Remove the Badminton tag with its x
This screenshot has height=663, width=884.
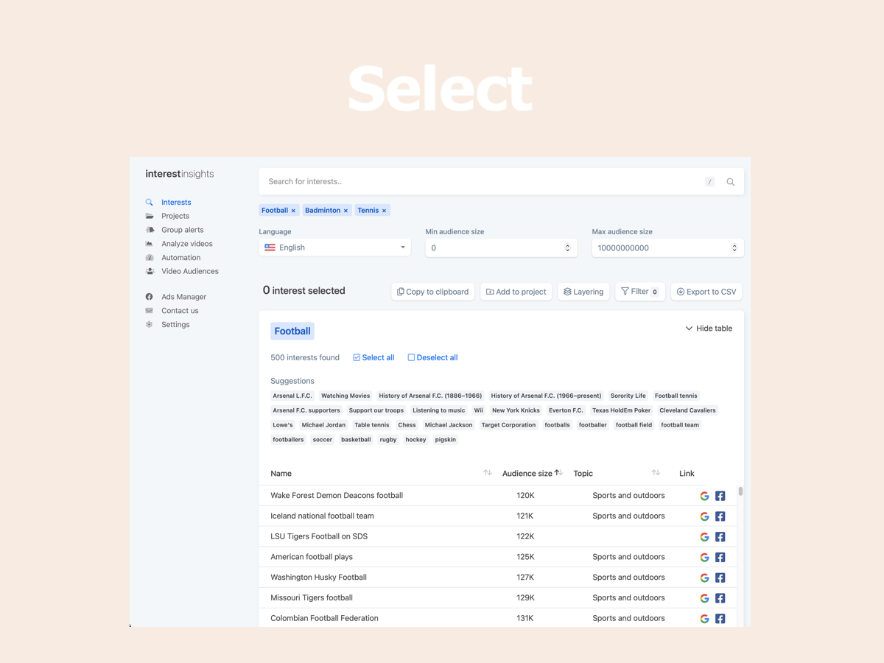tap(345, 211)
